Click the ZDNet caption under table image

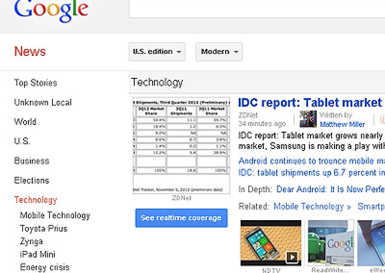pos(182,198)
